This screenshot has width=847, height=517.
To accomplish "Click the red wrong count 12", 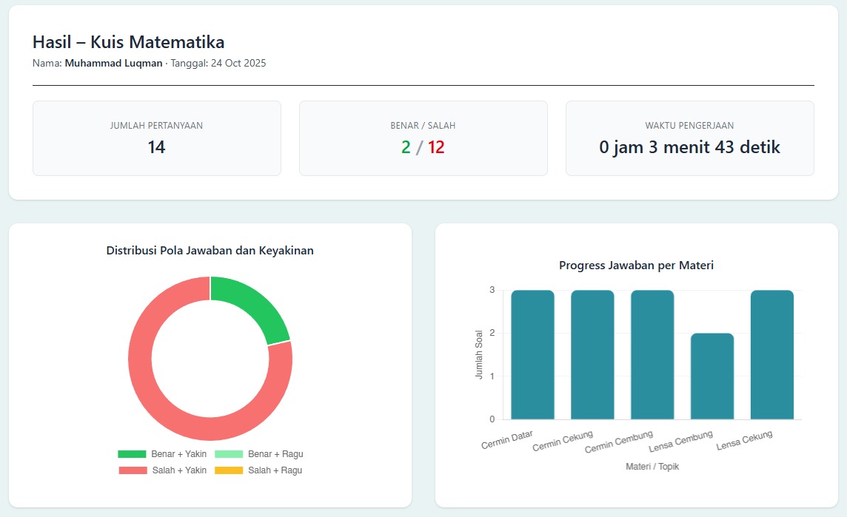I will 436,147.
